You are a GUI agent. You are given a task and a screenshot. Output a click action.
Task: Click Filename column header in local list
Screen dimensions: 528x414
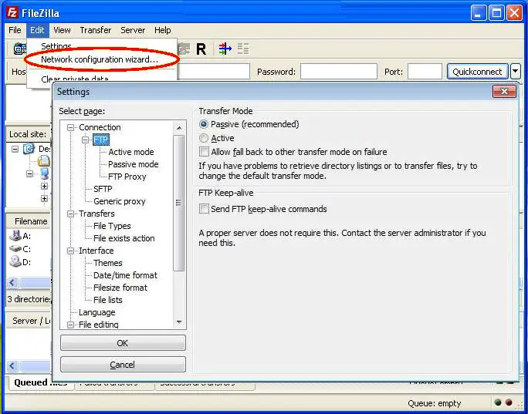29,221
